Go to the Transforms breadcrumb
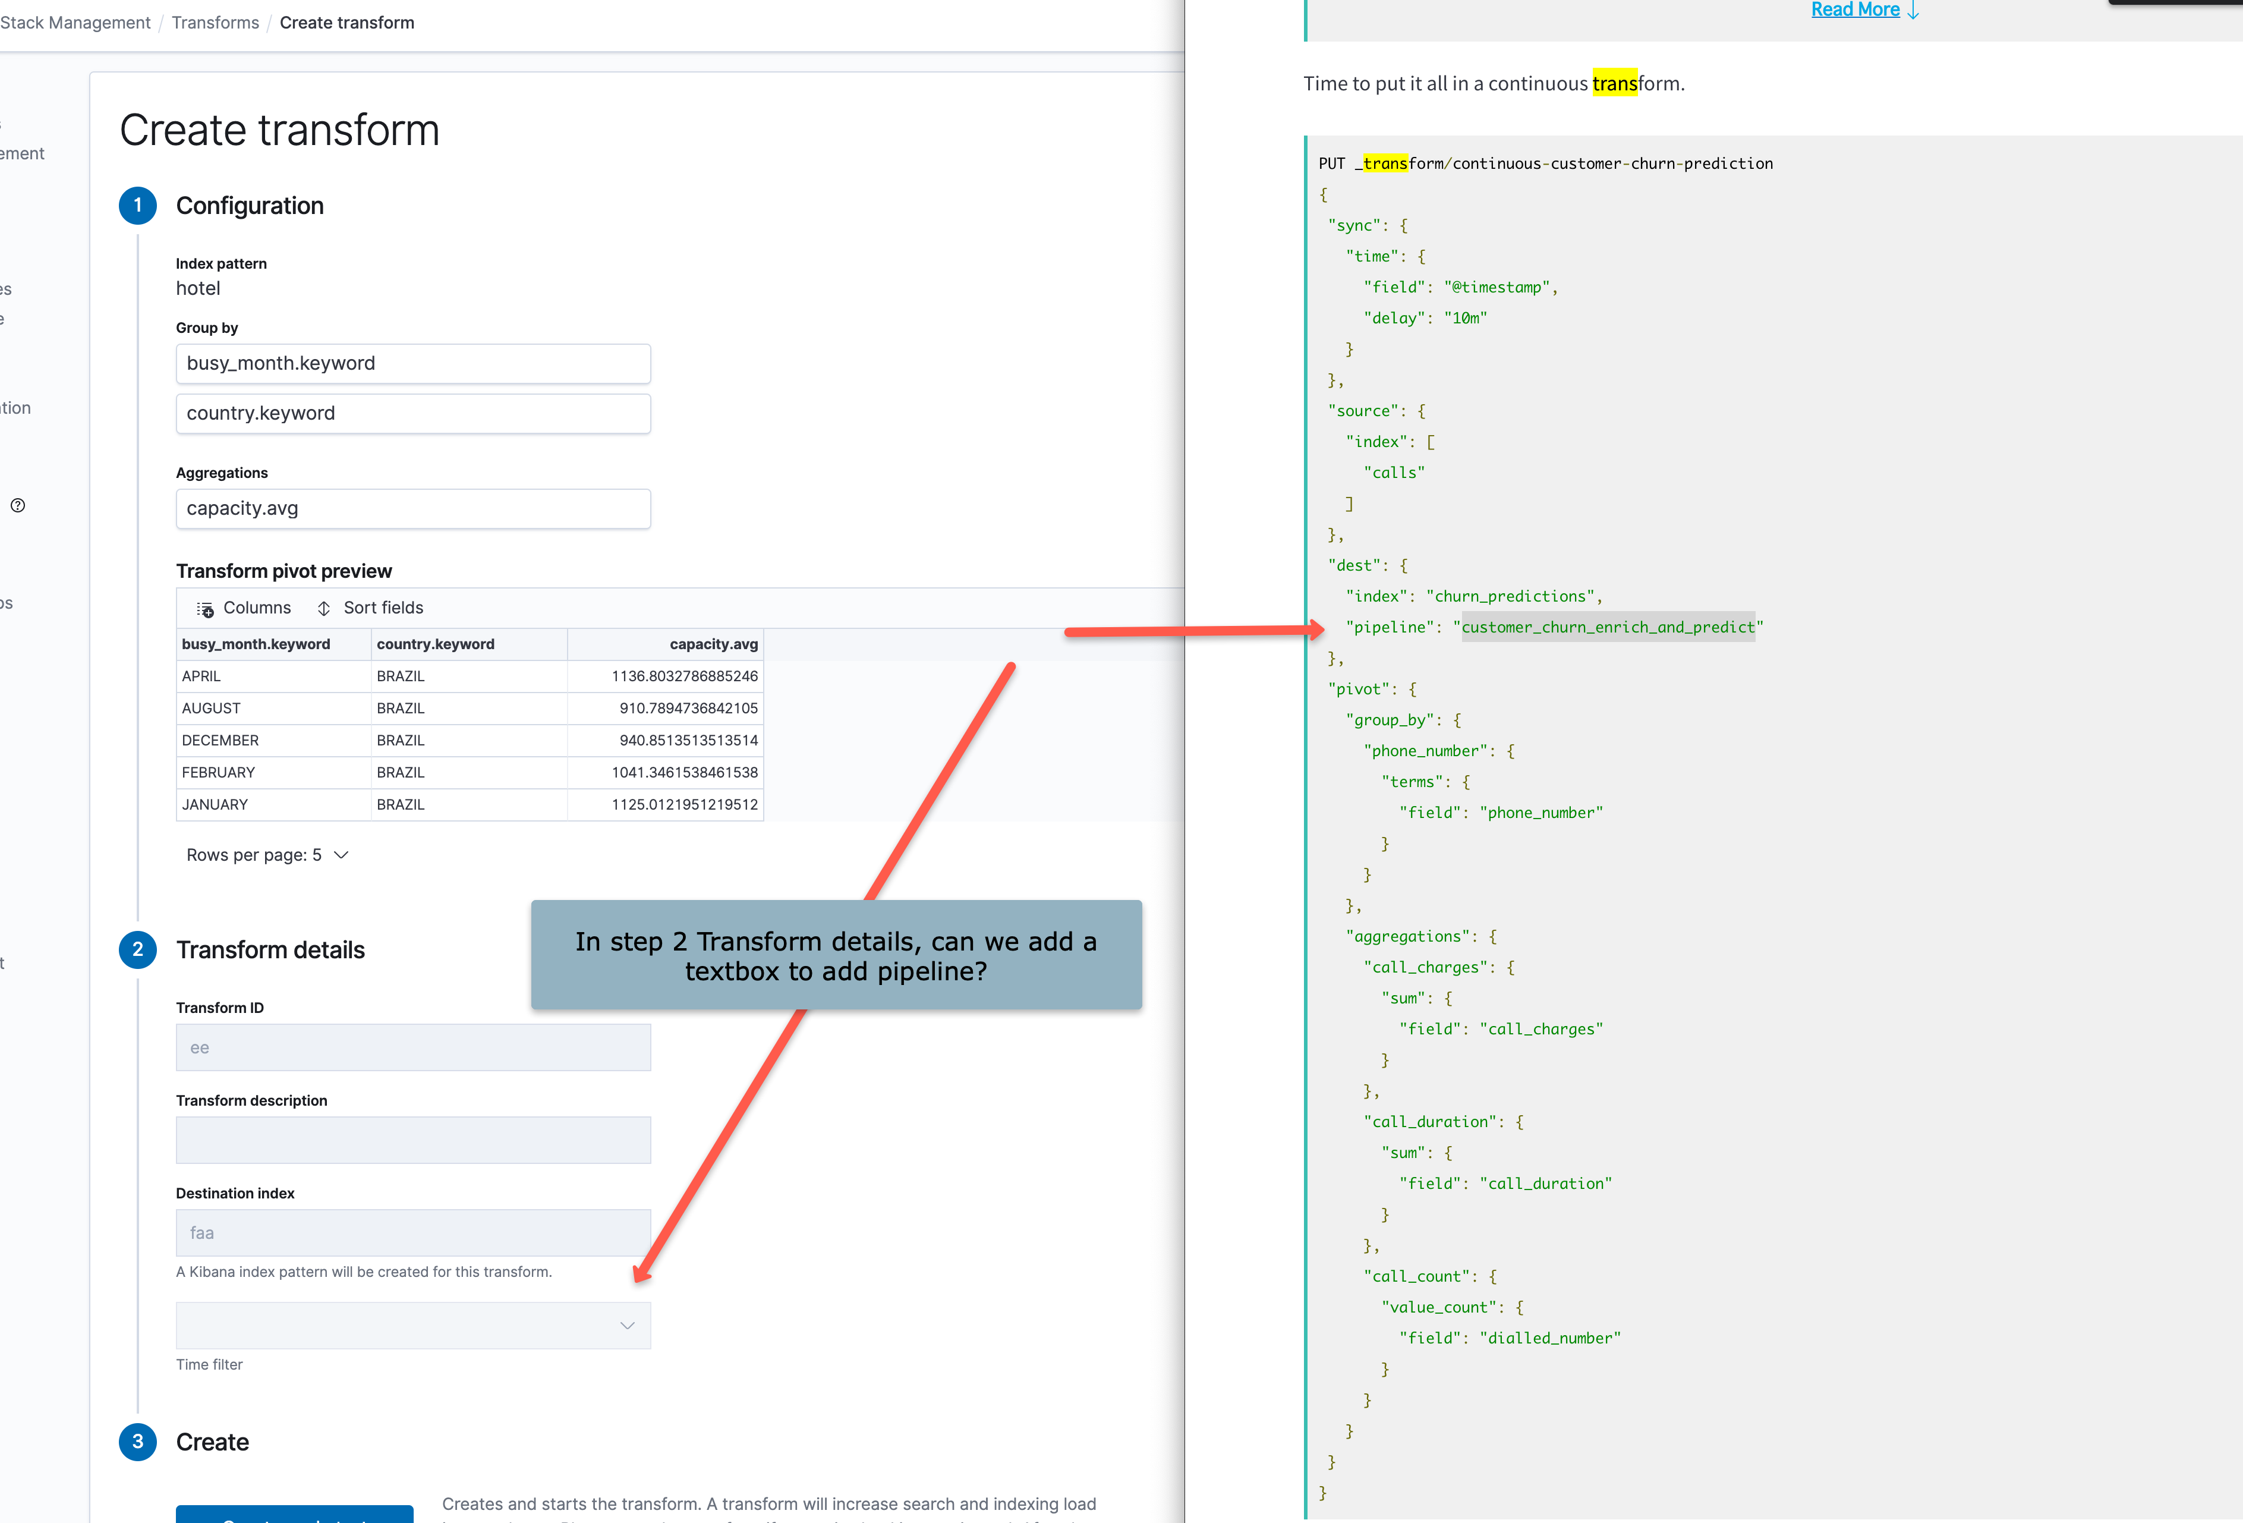 click(x=215, y=22)
